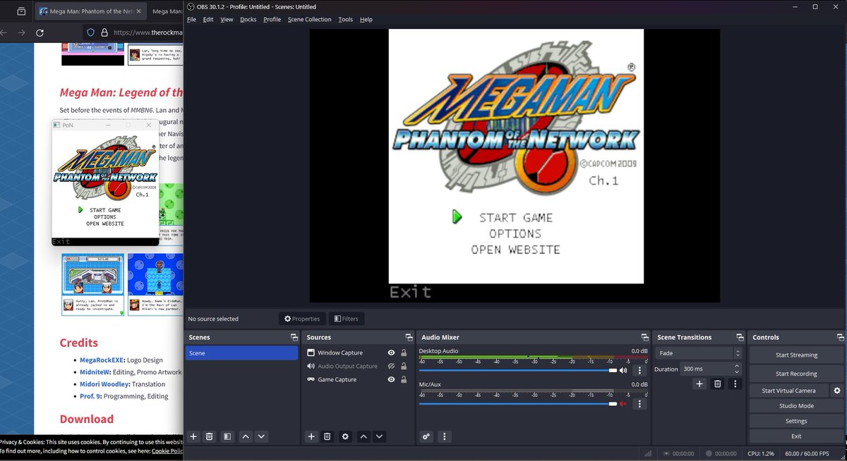Lock the Window Capture source
Image resolution: width=847 pixels, height=461 pixels.
click(404, 353)
